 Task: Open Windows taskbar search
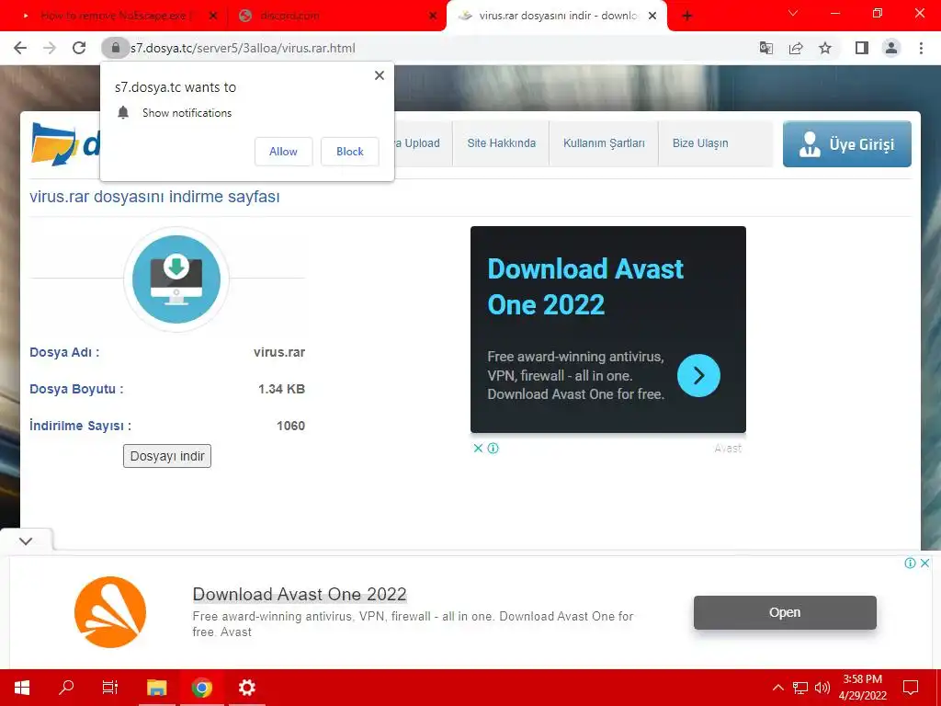[x=66, y=688]
